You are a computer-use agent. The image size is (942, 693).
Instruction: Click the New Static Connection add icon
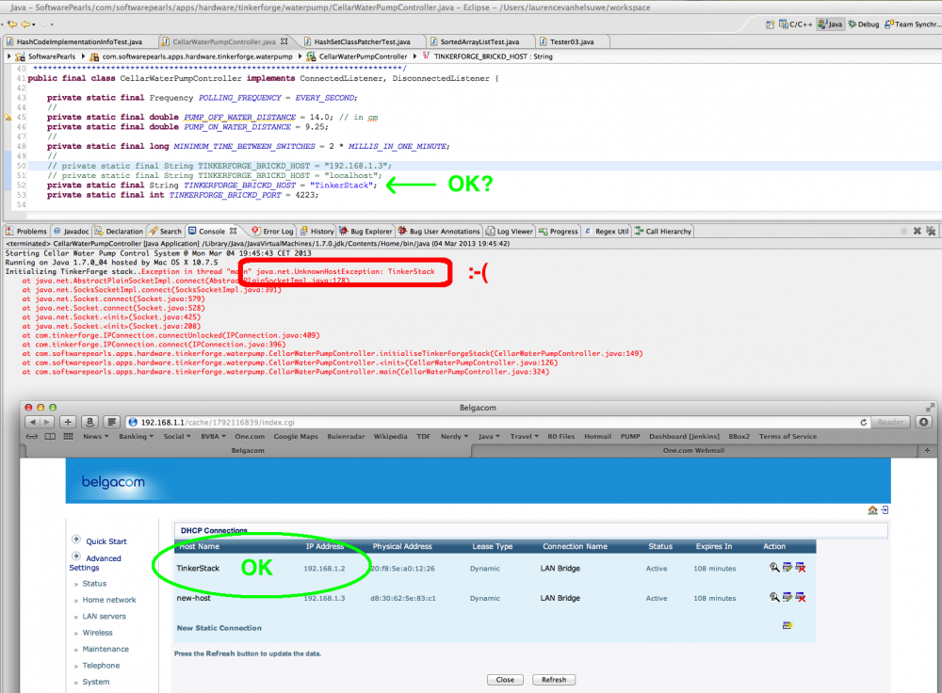788,625
